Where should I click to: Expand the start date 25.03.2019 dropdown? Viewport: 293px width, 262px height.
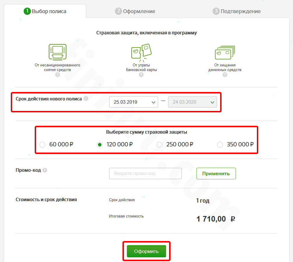134,102
